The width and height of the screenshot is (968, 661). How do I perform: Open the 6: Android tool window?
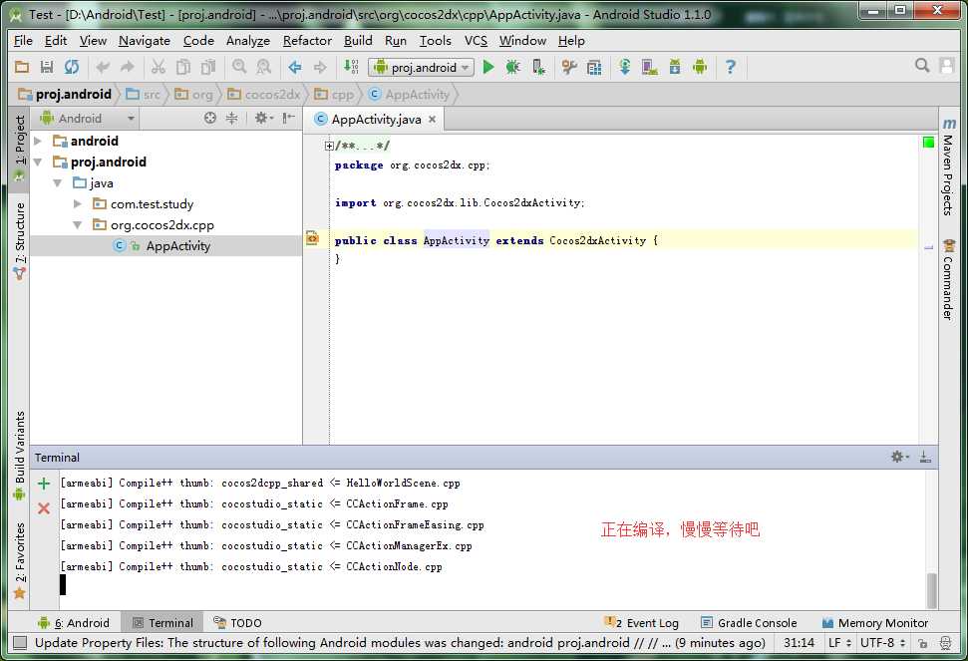pyautogui.click(x=73, y=623)
